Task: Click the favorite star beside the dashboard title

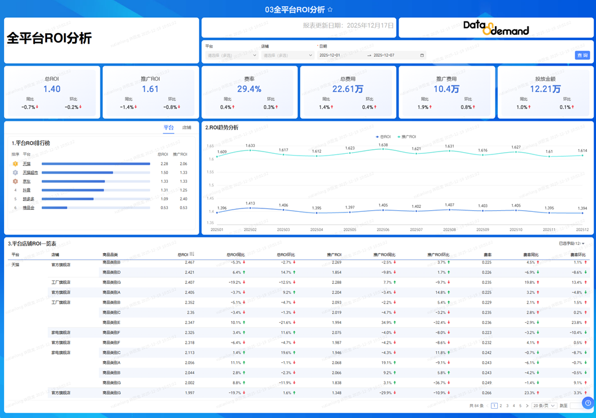Action: pyautogui.click(x=331, y=10)
